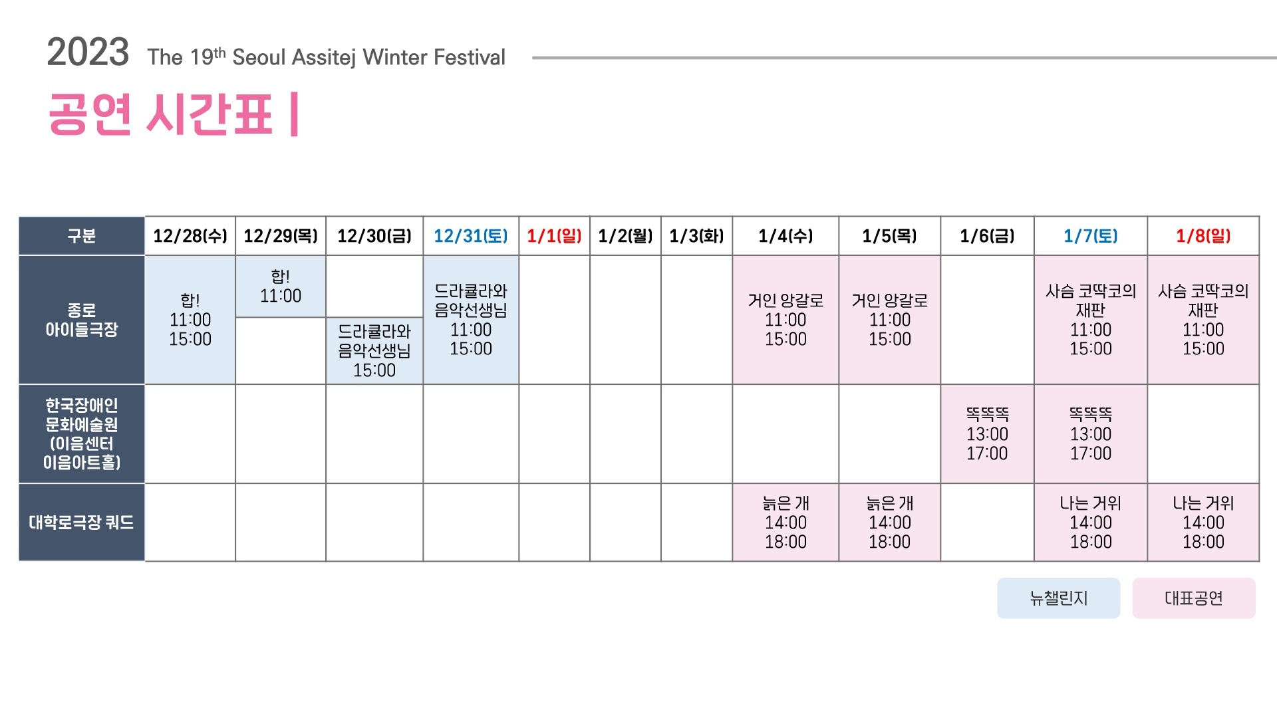
Task: Select the 대학로극장 쿼드 row header
Action: pyautogui.click(x=81, y=523)
